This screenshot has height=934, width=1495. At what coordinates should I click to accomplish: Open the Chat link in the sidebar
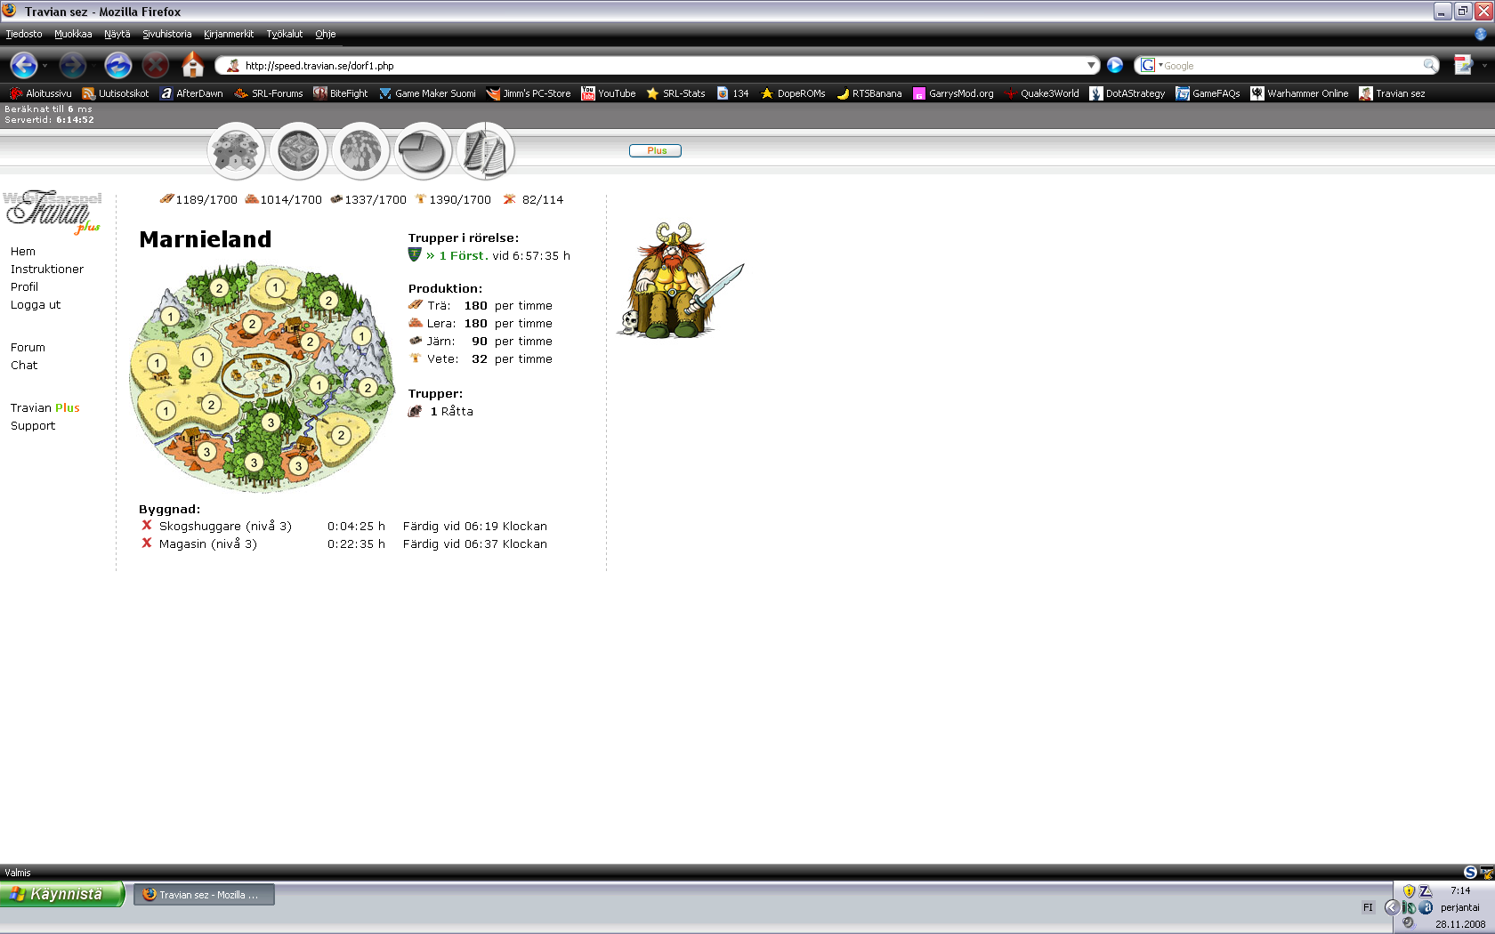tap(24, 366)
